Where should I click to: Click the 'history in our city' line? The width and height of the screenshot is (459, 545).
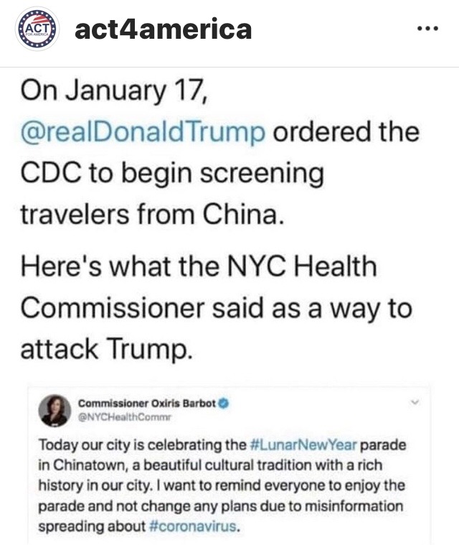[222, 485]
